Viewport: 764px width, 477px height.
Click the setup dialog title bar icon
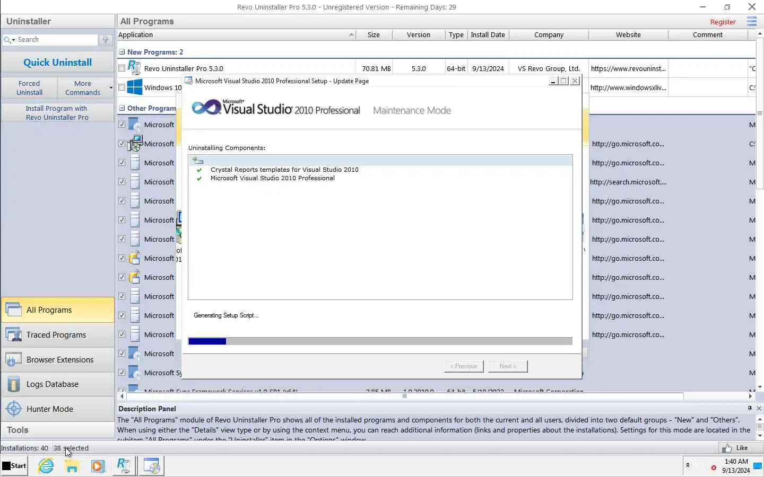pyautogui.click(x=188, y=81)
